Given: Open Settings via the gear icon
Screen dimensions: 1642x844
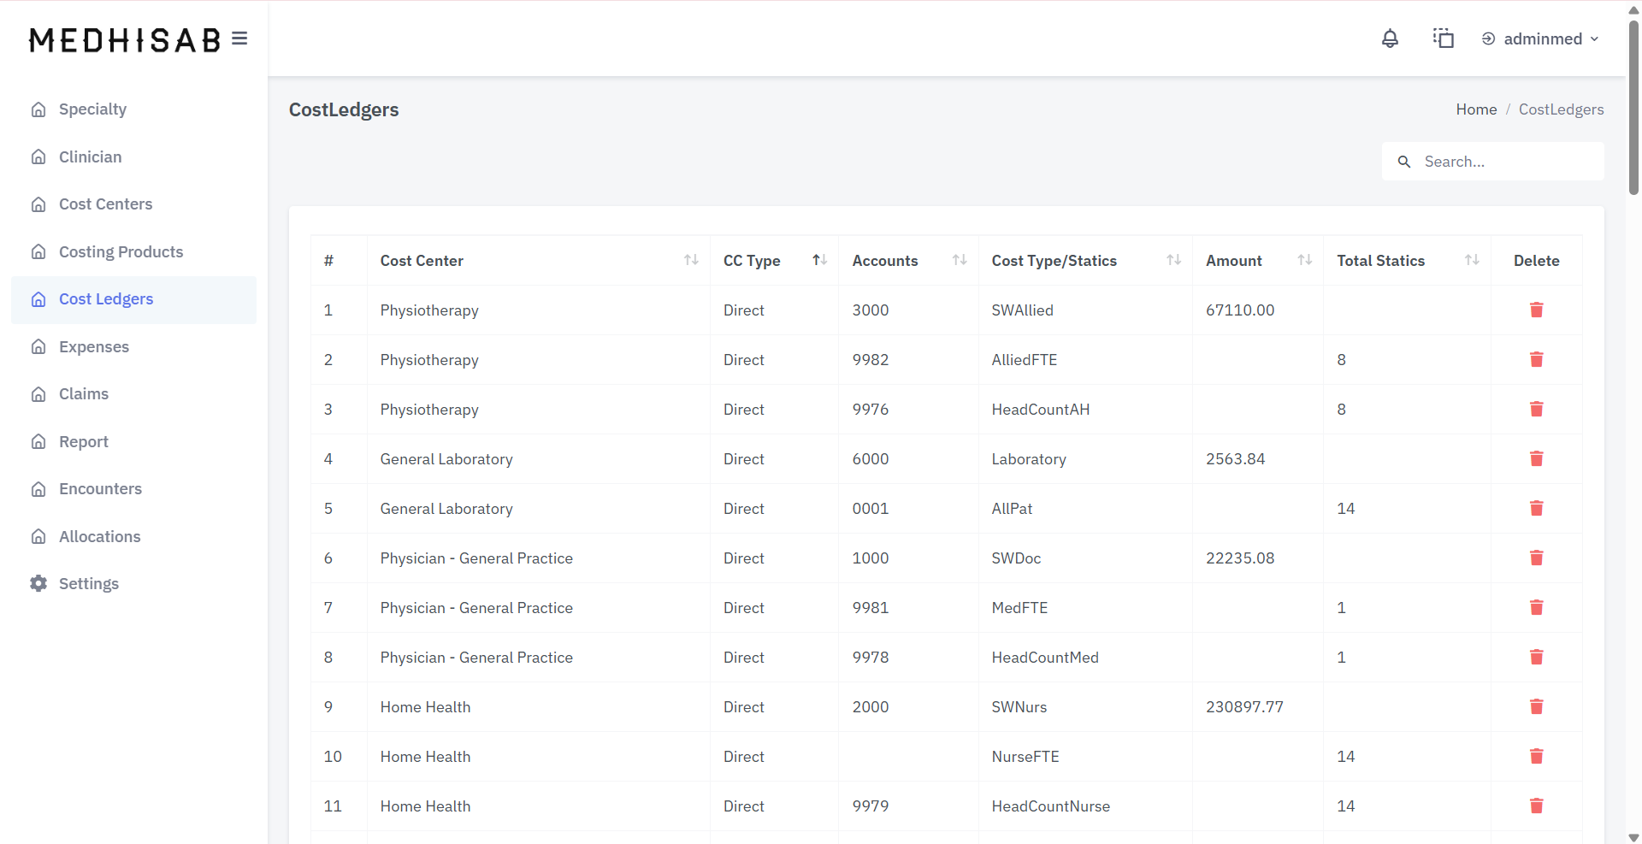Looking at the screenshot, I should (x=38, y=583).
